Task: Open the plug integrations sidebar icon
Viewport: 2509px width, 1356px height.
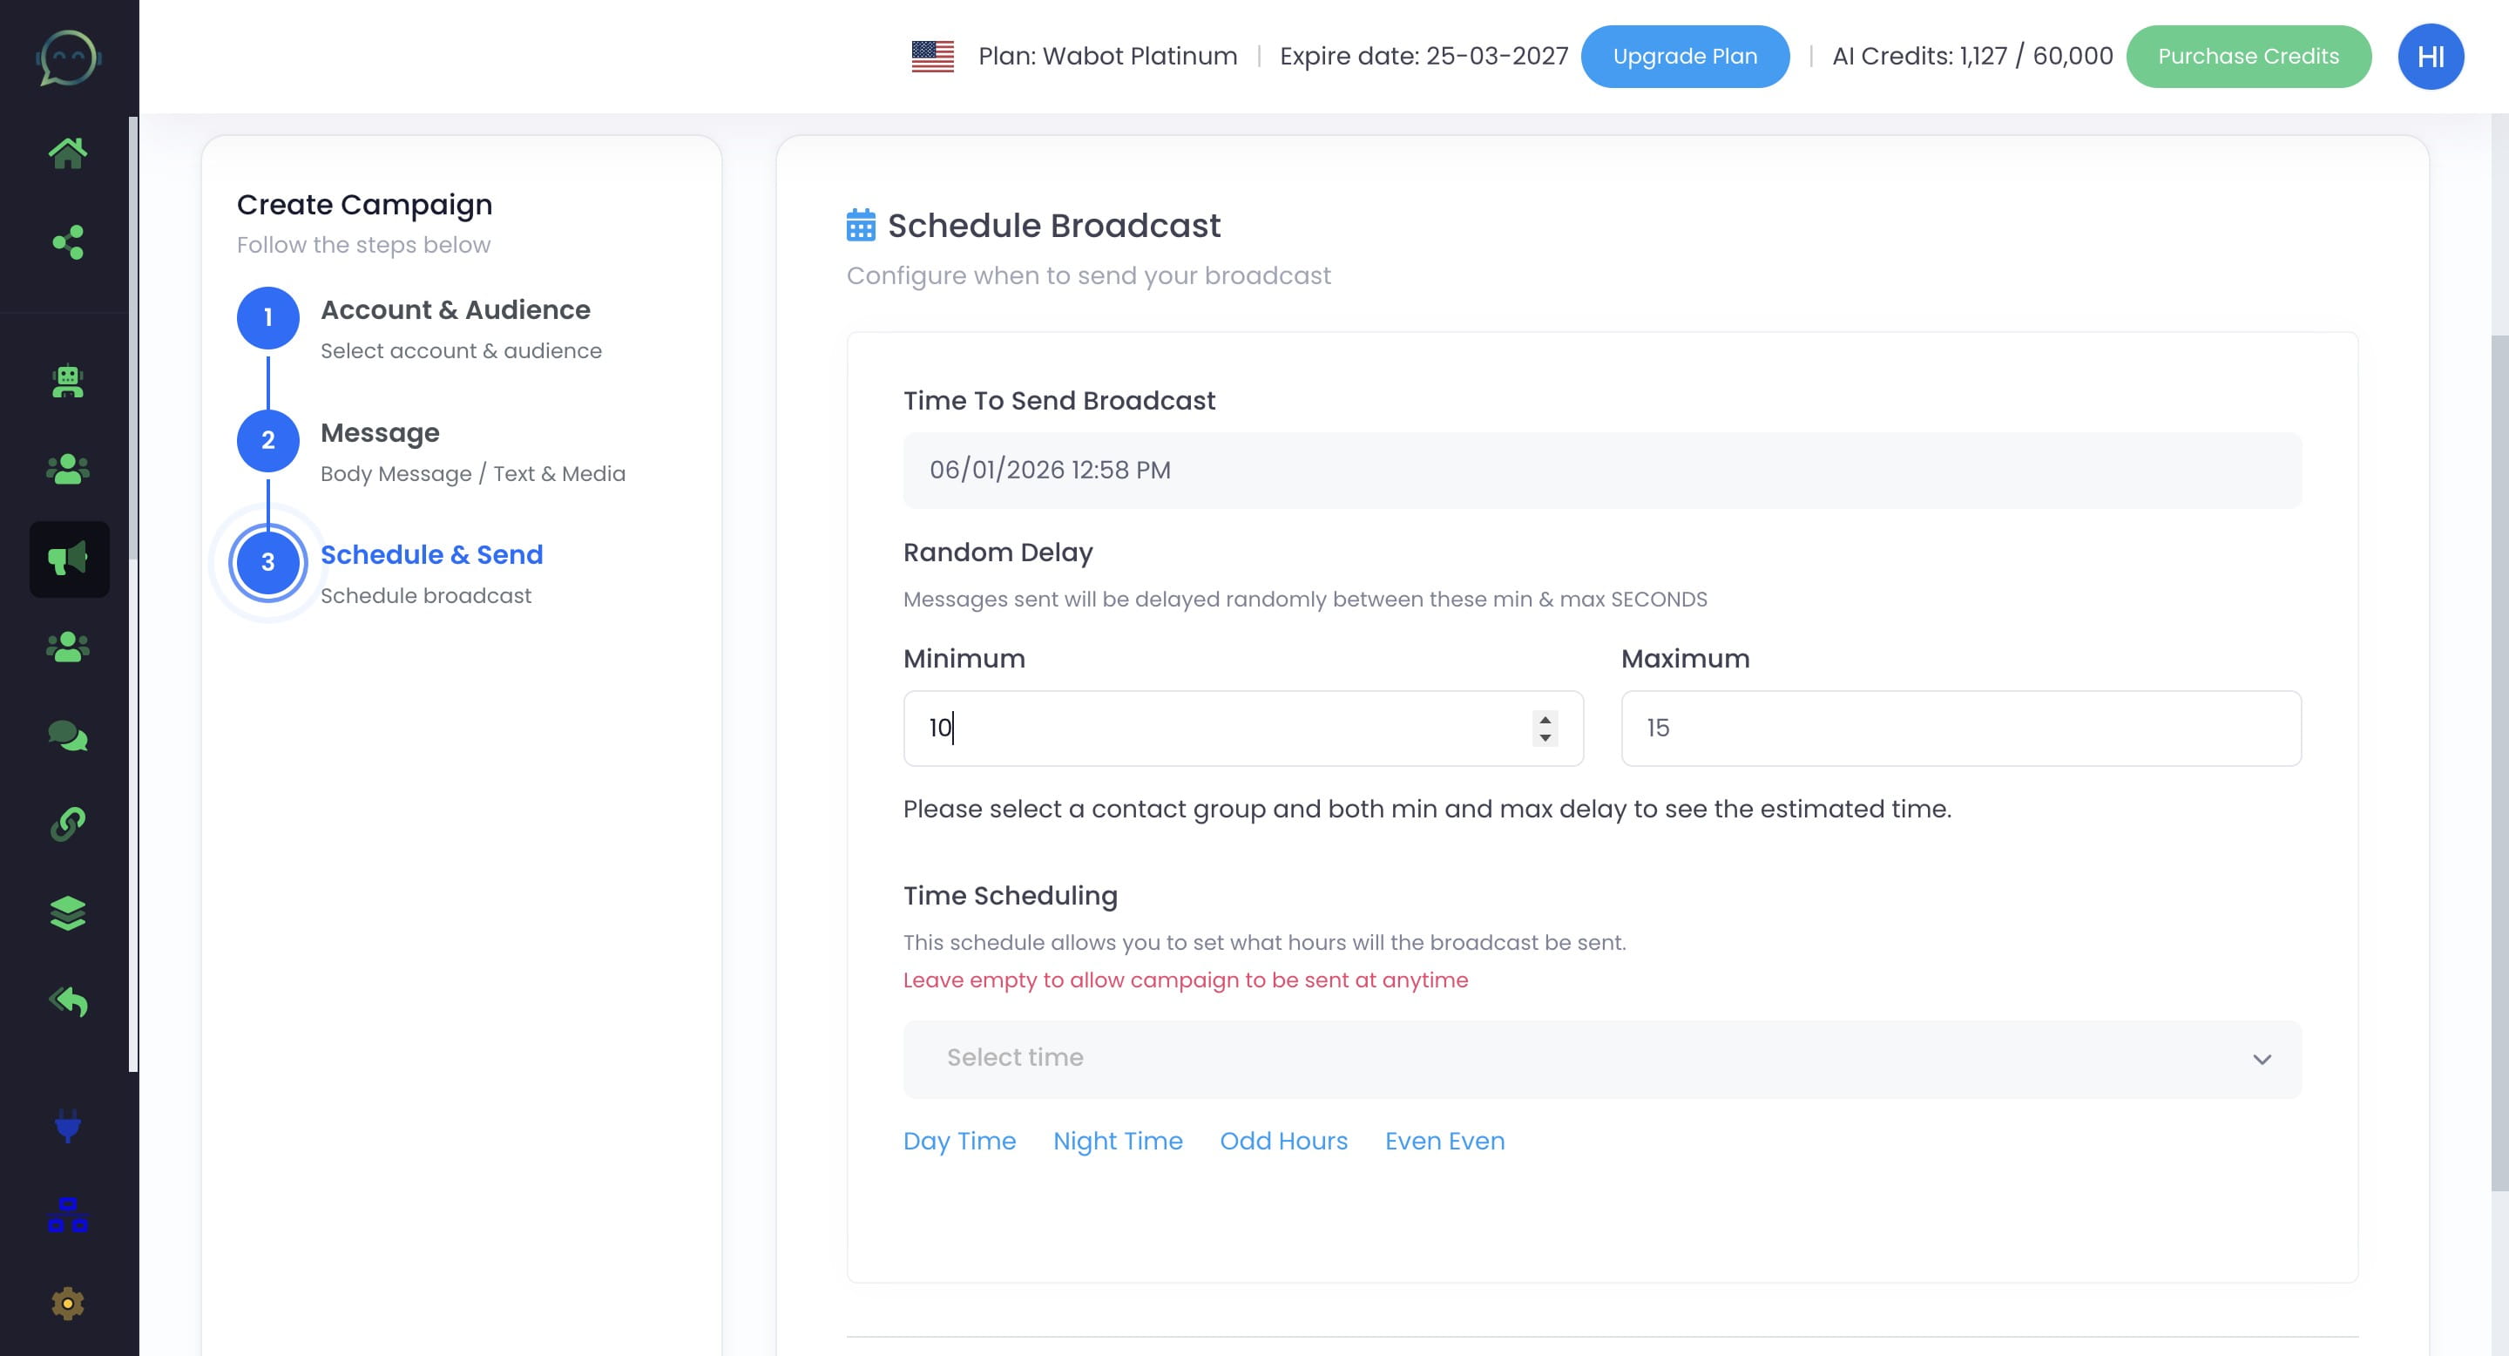Action: 68,1126
